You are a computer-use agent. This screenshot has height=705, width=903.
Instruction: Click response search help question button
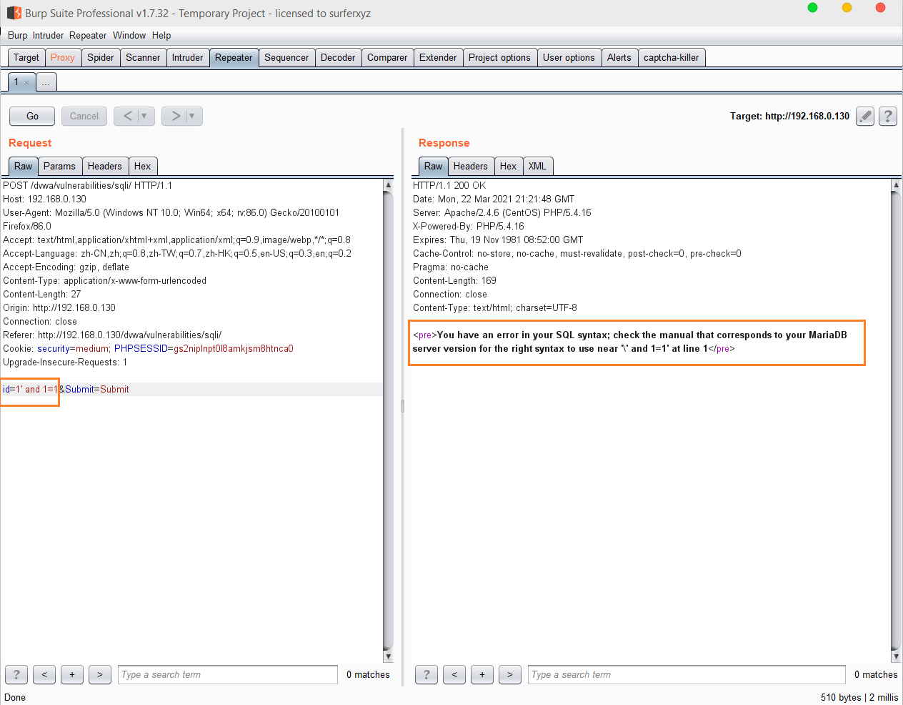(426, 674)
